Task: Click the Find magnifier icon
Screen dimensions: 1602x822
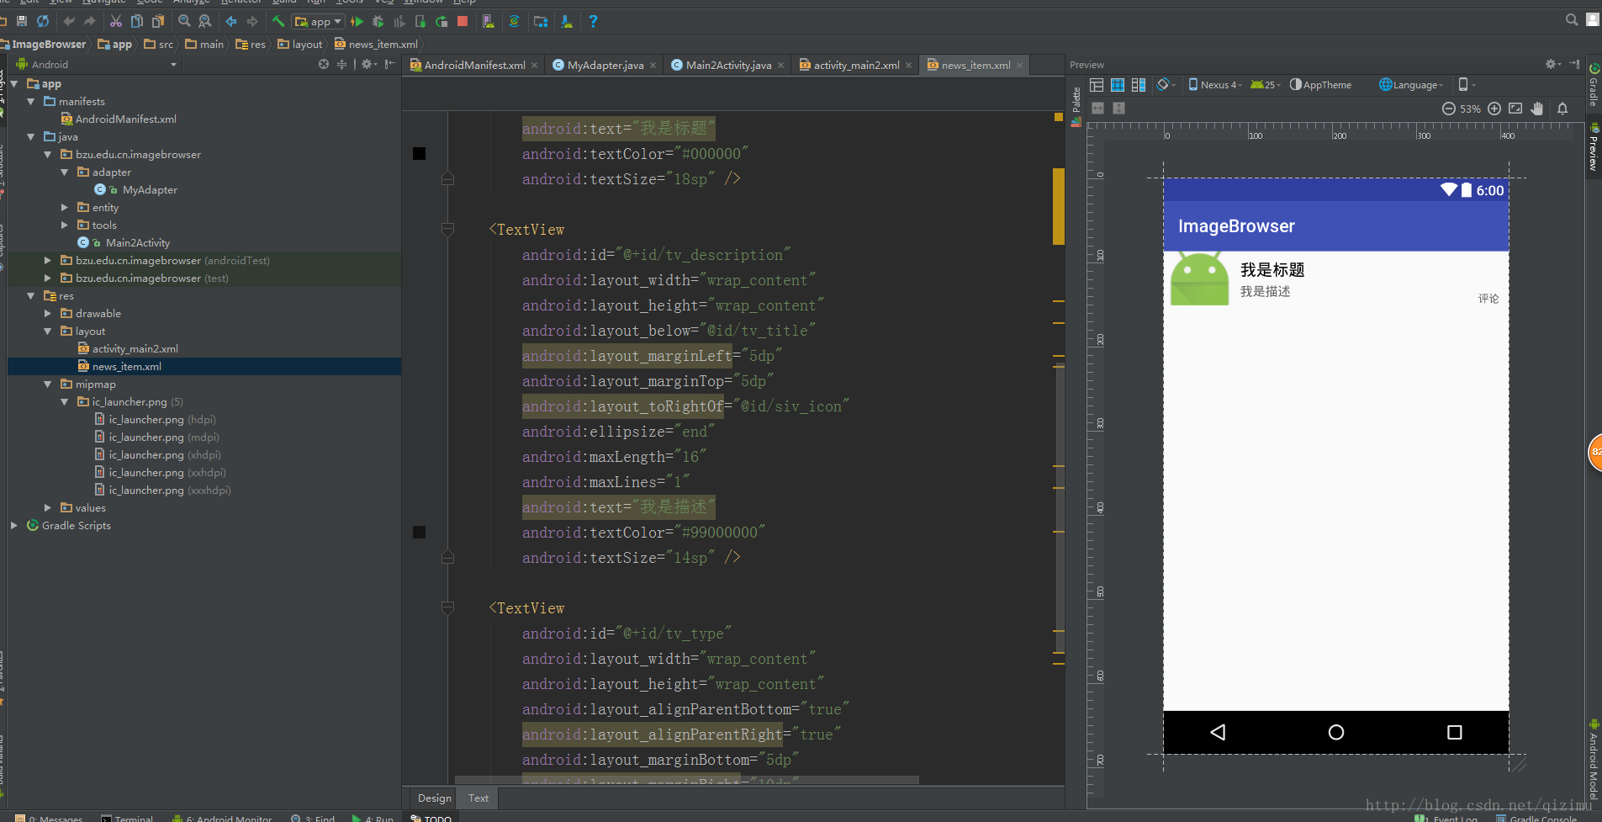Action: (184, 21)
